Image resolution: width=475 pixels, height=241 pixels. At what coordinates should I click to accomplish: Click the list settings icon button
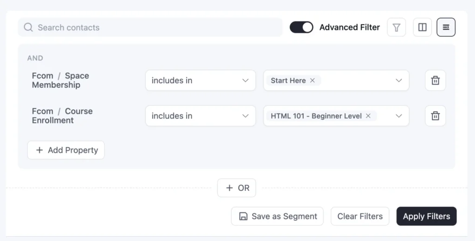[x=446, y=27]
